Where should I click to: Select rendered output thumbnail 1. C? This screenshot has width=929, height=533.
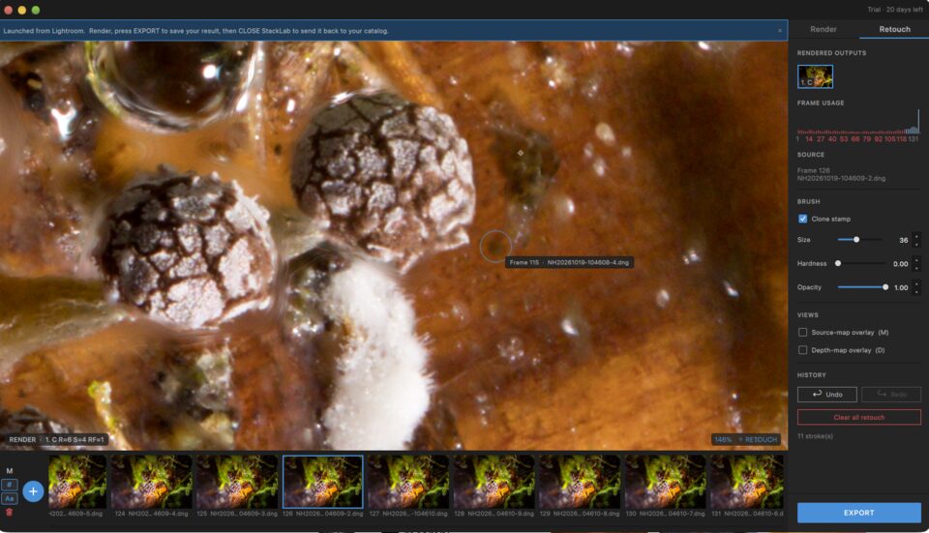815,76
